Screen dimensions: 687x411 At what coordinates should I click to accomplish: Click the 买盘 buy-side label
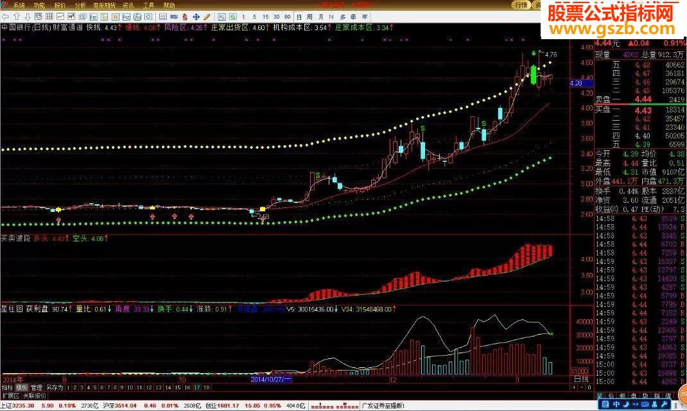[602, 109]
